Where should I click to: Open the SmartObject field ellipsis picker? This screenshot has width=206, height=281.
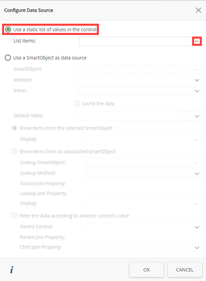(x=197, y=69)
